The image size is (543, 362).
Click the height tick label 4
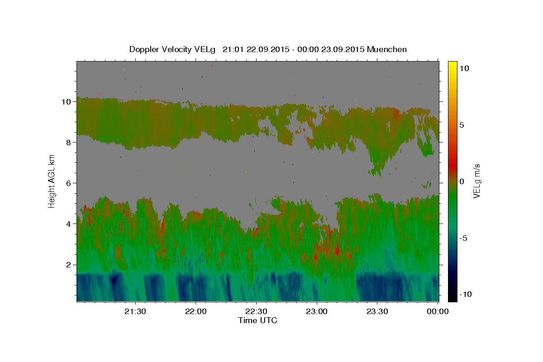pyautogui.click(x=68, y=224)
